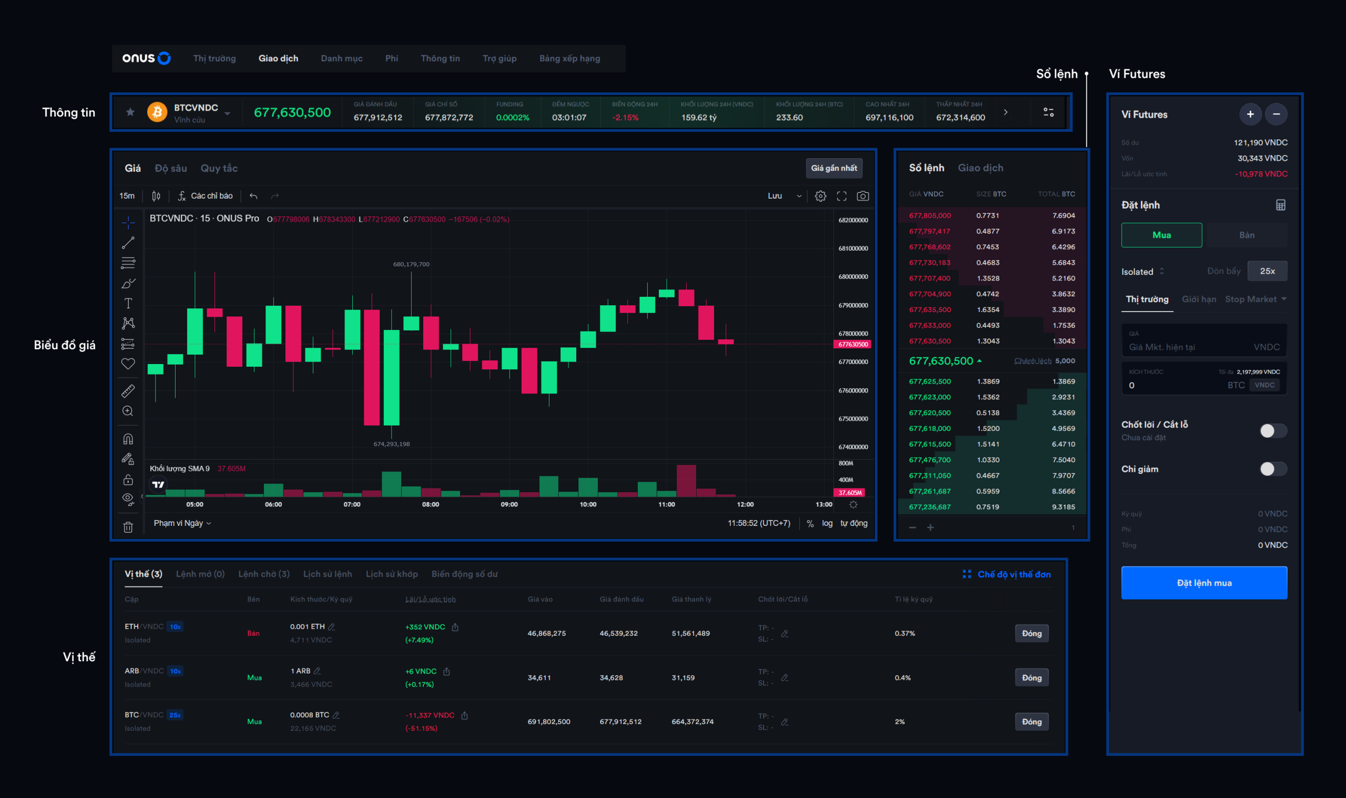The image size is (1346, 798).
Task: Remove drawings with trash icon
Action: click(x=128, y=527)
